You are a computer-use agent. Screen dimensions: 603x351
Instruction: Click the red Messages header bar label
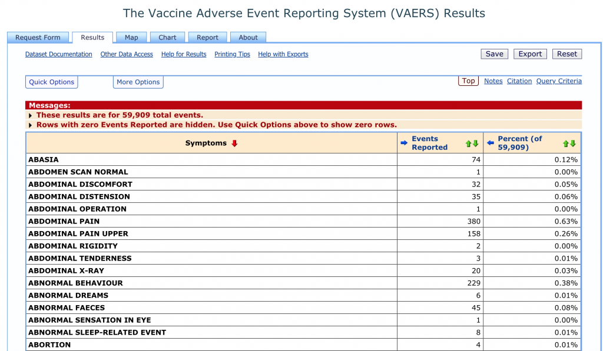pos(49,105)
